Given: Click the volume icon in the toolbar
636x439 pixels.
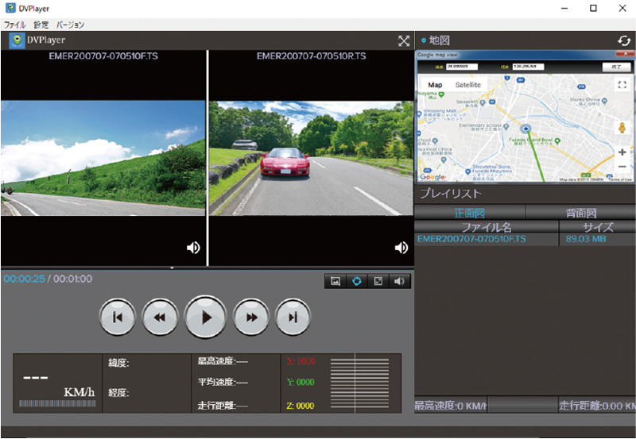Looking at the screenshot, I should coord(399,281).
